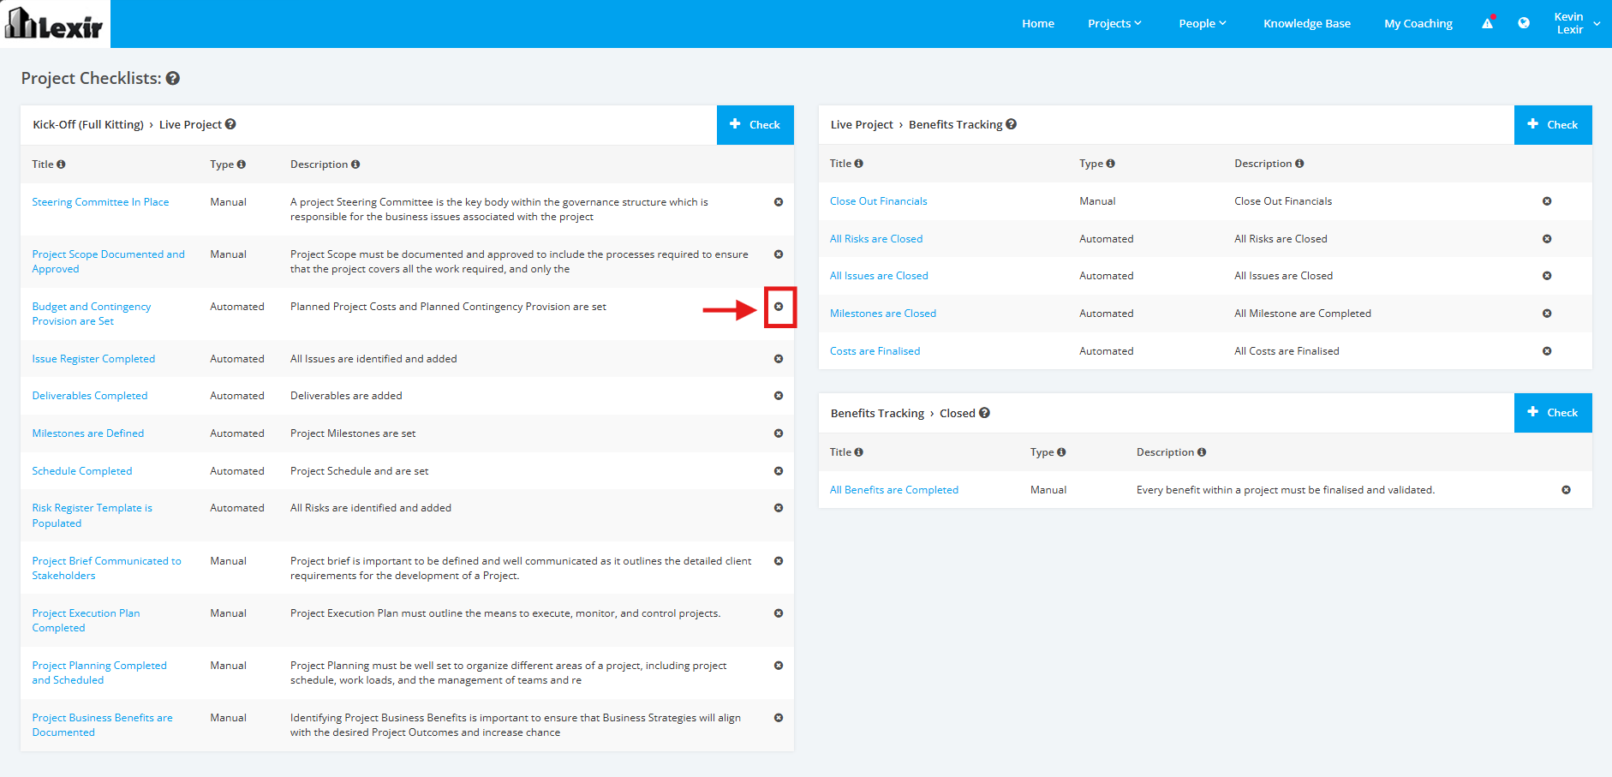Click help icon next to Benefits Tracking heading

(x=1012, y=124)
